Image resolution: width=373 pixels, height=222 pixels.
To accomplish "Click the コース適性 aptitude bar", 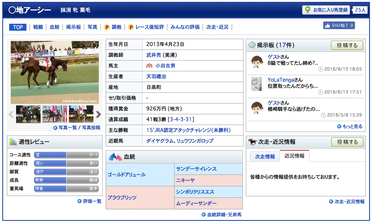I will [x=66, y=155].
